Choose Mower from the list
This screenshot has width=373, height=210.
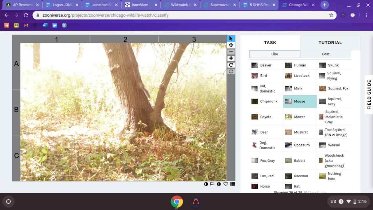[300, 117]
